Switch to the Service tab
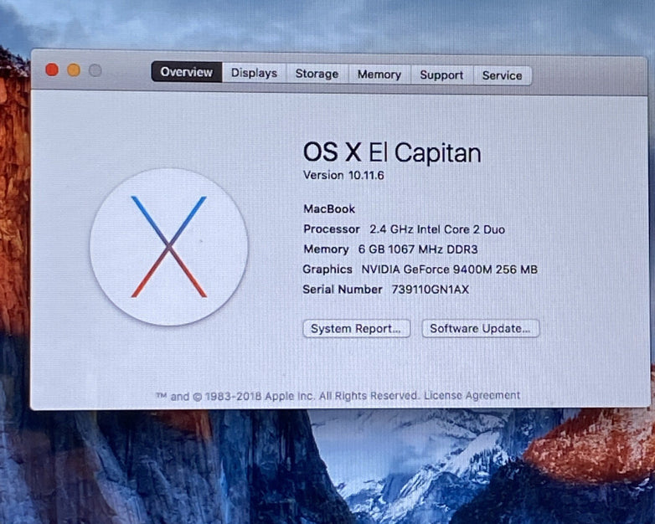Viewport: 655px width, 524px height. 502,75
